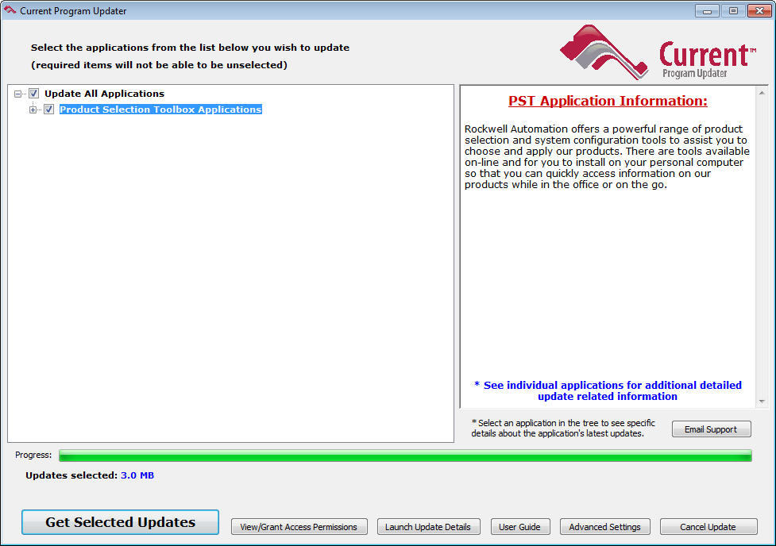This screenshot has height=546, width=776.
Task: Click the Email Support button
Action: [x=711, y=429]
